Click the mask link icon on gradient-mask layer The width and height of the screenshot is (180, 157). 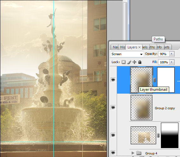[x=158, y=135]
